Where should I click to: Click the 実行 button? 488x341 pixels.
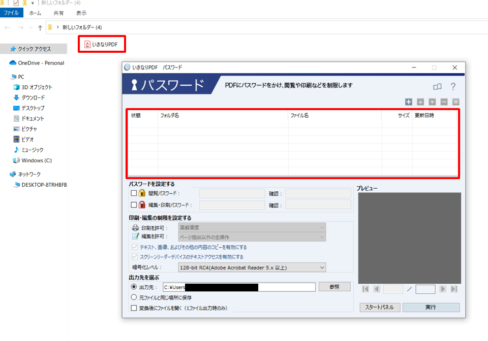(x=431, y=307)
